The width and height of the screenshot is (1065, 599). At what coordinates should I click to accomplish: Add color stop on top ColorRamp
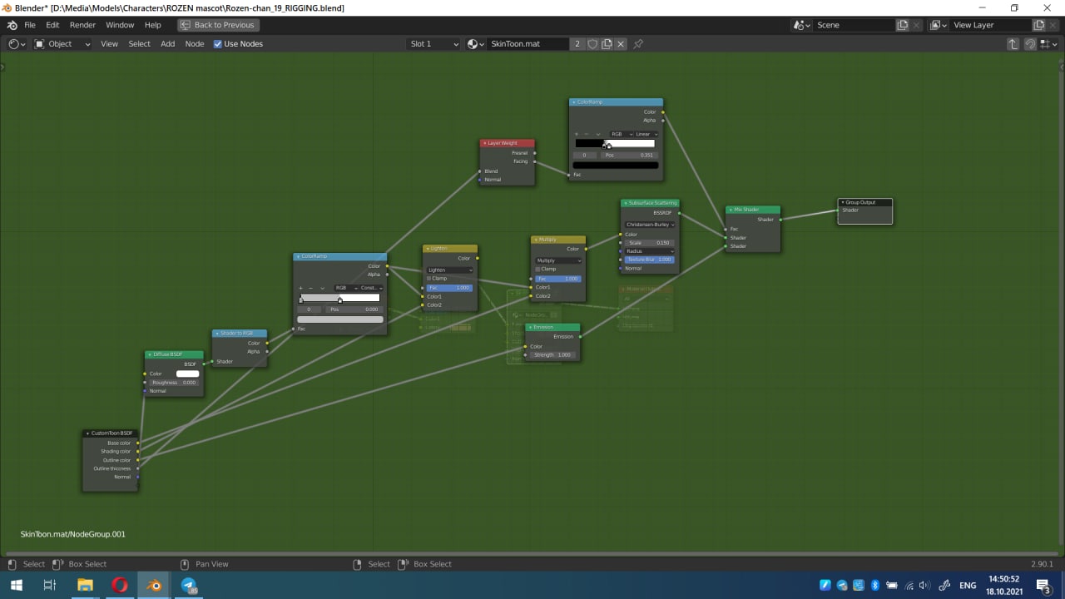point(577,134)
